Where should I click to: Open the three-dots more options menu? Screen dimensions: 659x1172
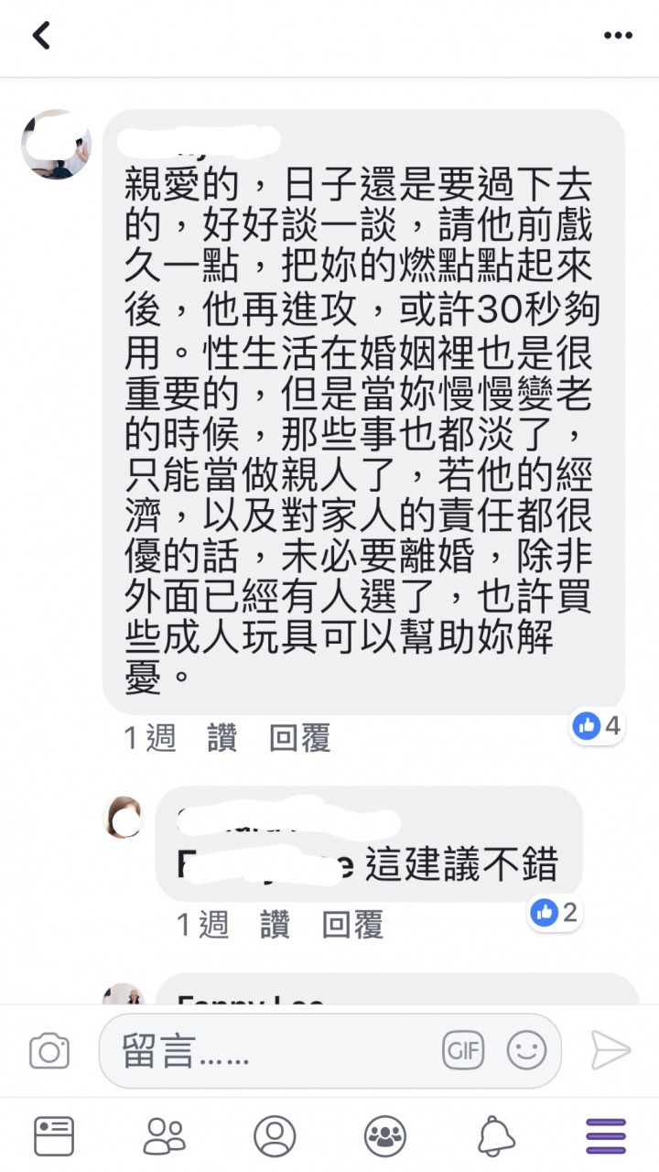(x=618, y=36)
